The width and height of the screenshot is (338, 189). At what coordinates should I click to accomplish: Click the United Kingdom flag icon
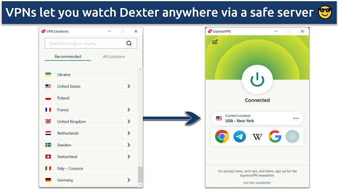coord(48,121)
